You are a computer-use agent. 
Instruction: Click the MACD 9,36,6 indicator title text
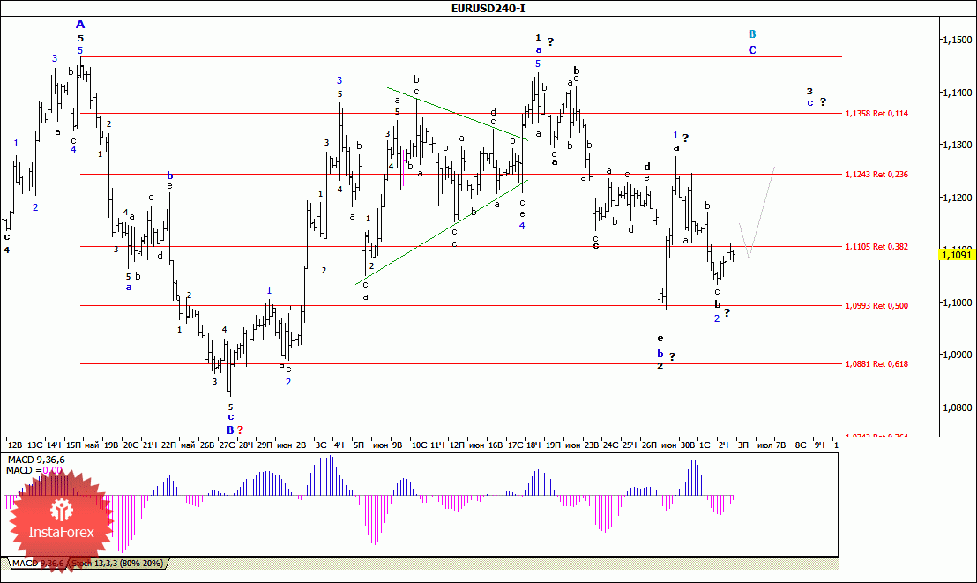pos(35,460)
